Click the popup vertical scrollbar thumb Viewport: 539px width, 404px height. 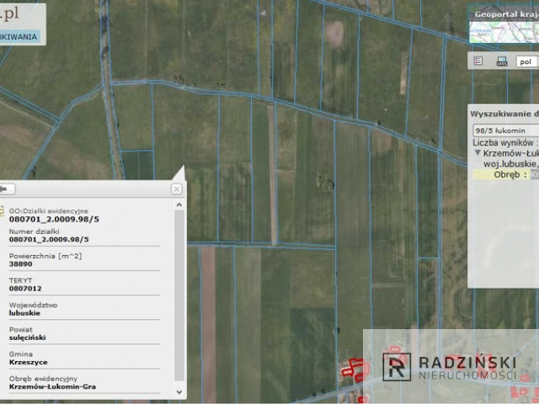[179, 295]
